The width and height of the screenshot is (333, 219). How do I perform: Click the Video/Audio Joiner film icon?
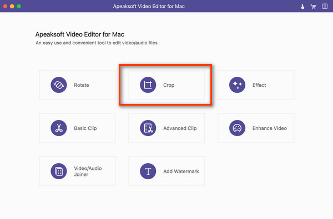coord(59,171)
